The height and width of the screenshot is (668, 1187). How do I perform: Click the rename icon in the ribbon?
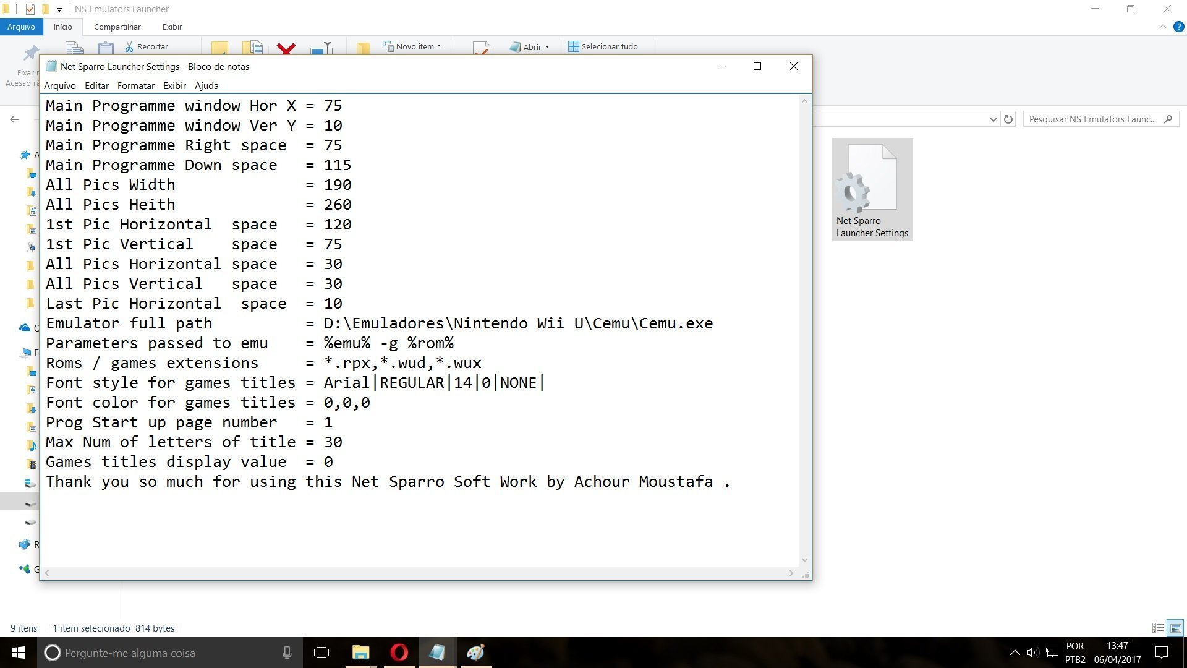[321, 48]
